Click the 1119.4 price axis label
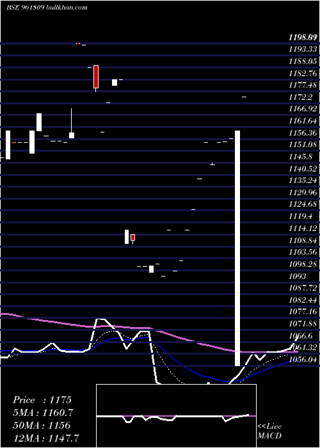 tap(300, 216)
